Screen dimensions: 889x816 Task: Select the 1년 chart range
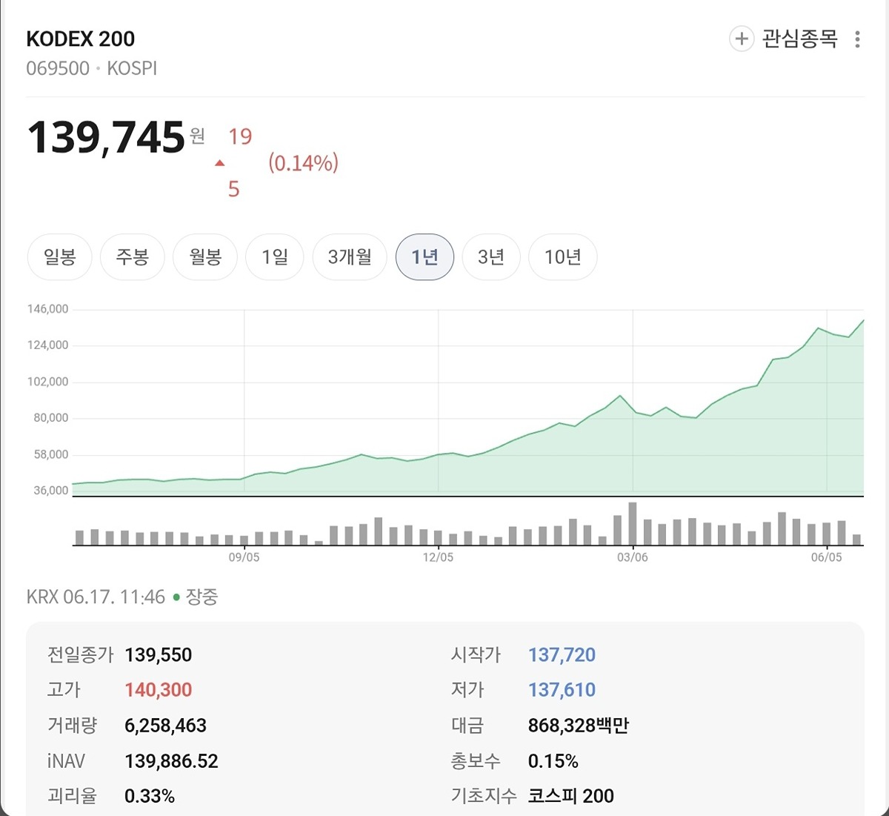[424, 257]
